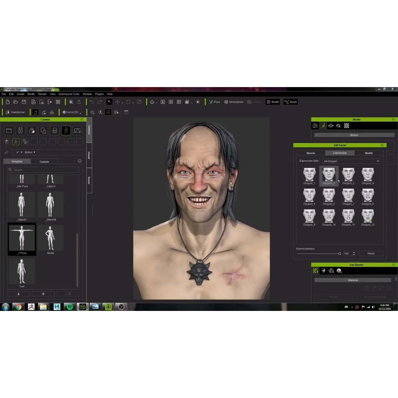Toggle the Atmosphere button in toolbar
The height and width of the screenshot is (398, 398).
click(234, 102)
